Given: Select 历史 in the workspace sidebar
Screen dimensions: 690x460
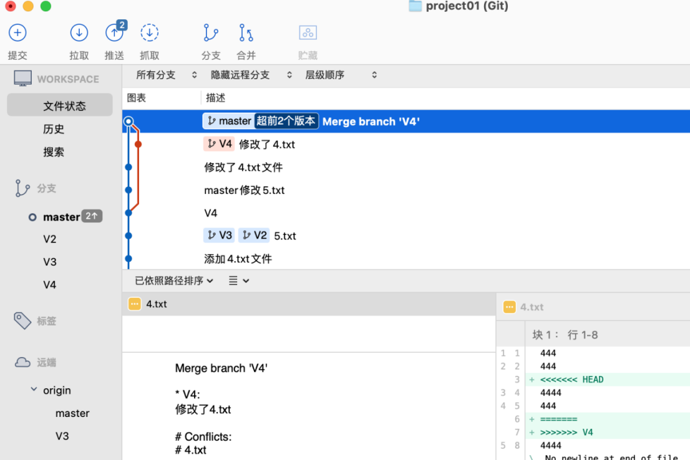Looking at the screenshot, I should 54,129.
